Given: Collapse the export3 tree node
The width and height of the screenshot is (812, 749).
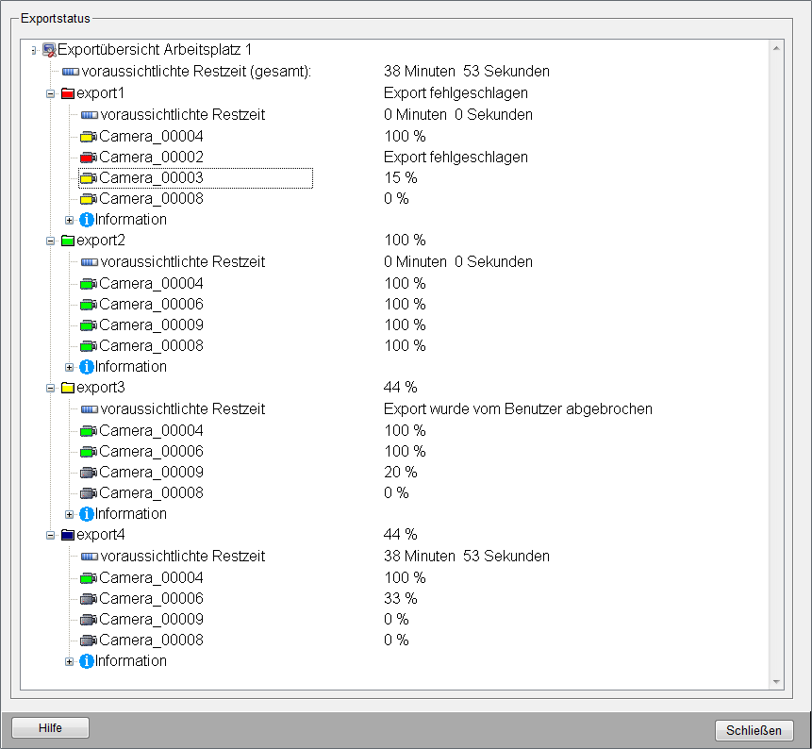Looking at the screenshot, I should 51,388.
